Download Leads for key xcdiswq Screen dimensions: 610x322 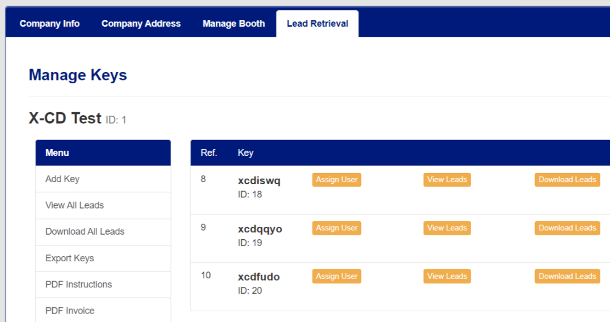click(567, 180)
